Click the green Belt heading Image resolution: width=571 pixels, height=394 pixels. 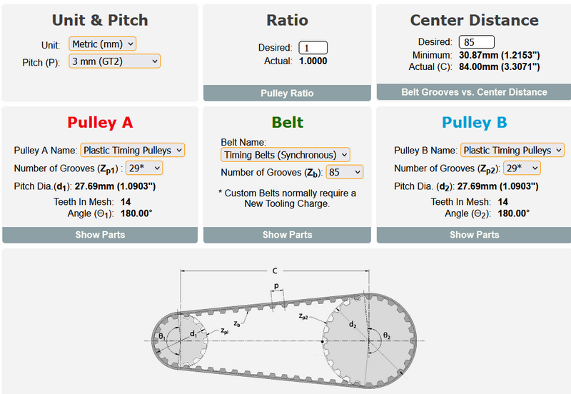tap(287, 123)
